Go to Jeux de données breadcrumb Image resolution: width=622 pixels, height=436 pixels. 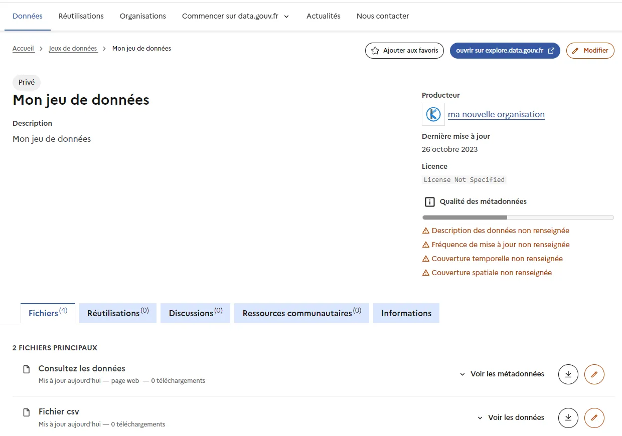click(x=73, y=49)
